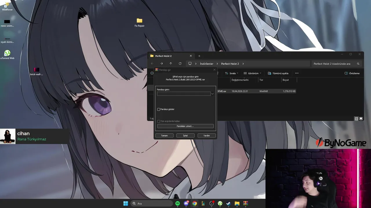Screen dimensions: 371x208
Task: Select the file date 18.04.2026 22:31
Action: pos(240,91)
